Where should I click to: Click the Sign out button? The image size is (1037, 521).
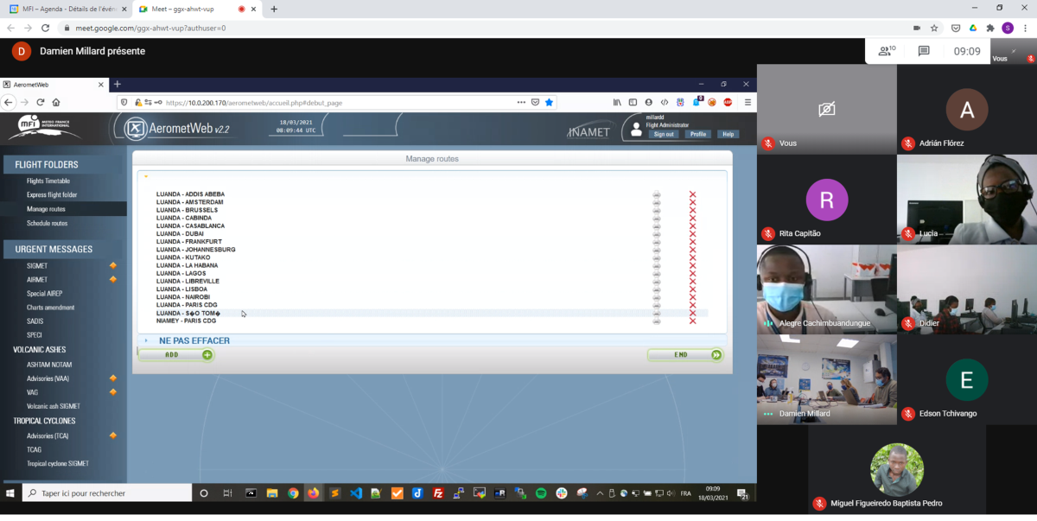(x=664, y=134)
